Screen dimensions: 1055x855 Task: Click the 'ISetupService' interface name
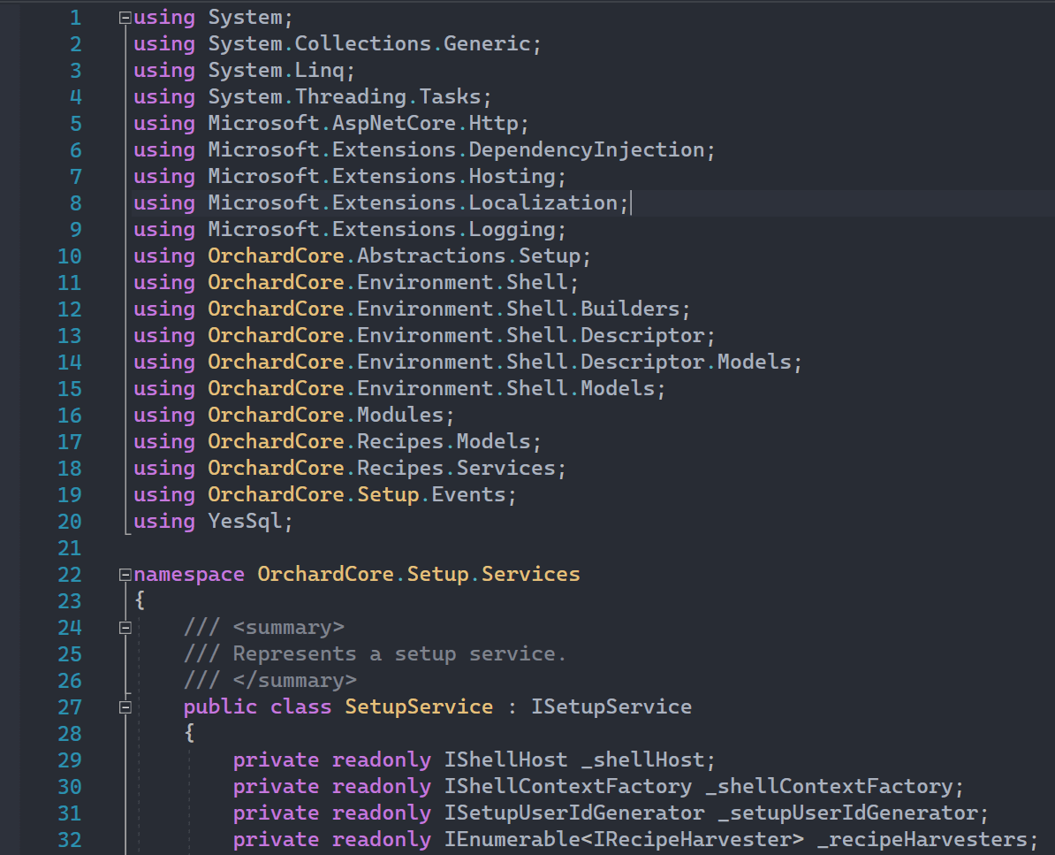(611, 706)
